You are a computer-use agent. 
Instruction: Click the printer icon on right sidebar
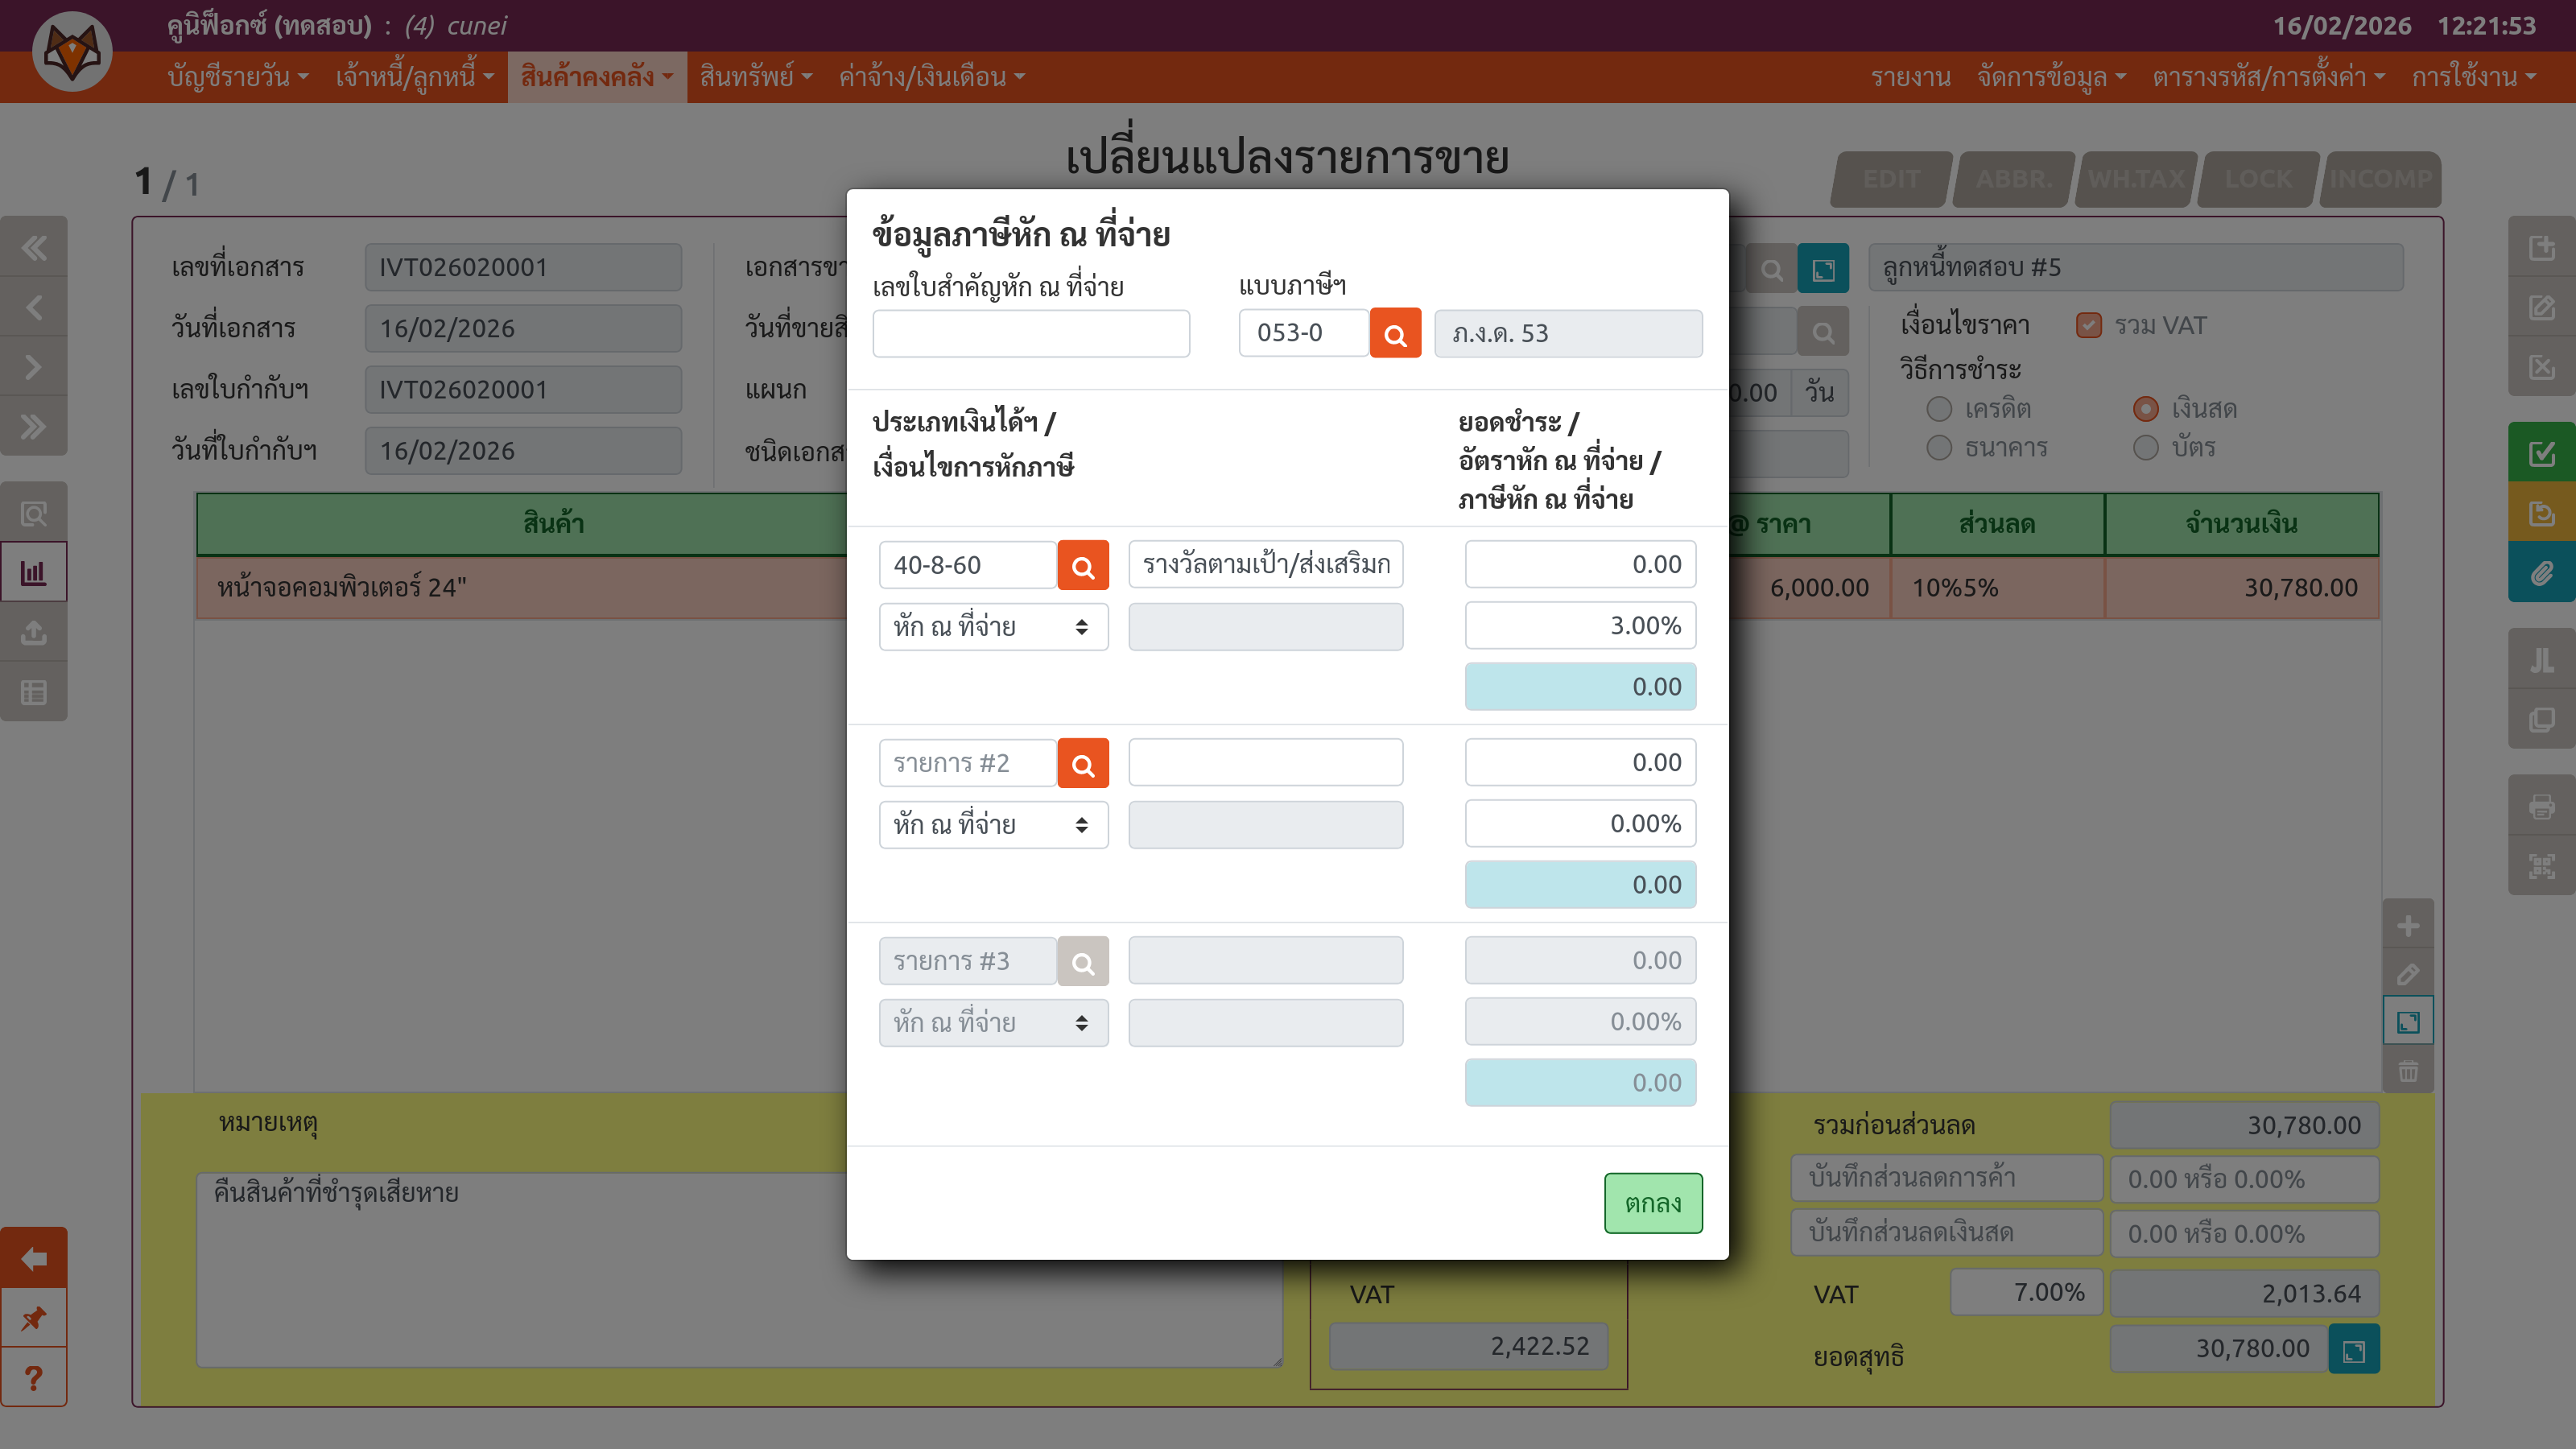pyautogui.click(x=2541, y=805)
